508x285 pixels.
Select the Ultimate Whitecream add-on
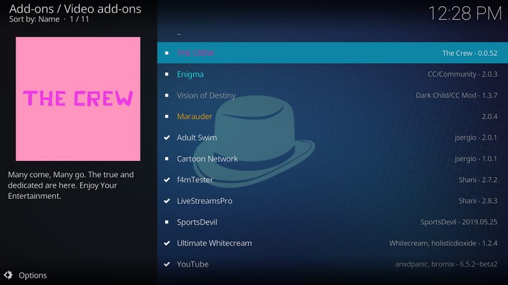point(214,243)
